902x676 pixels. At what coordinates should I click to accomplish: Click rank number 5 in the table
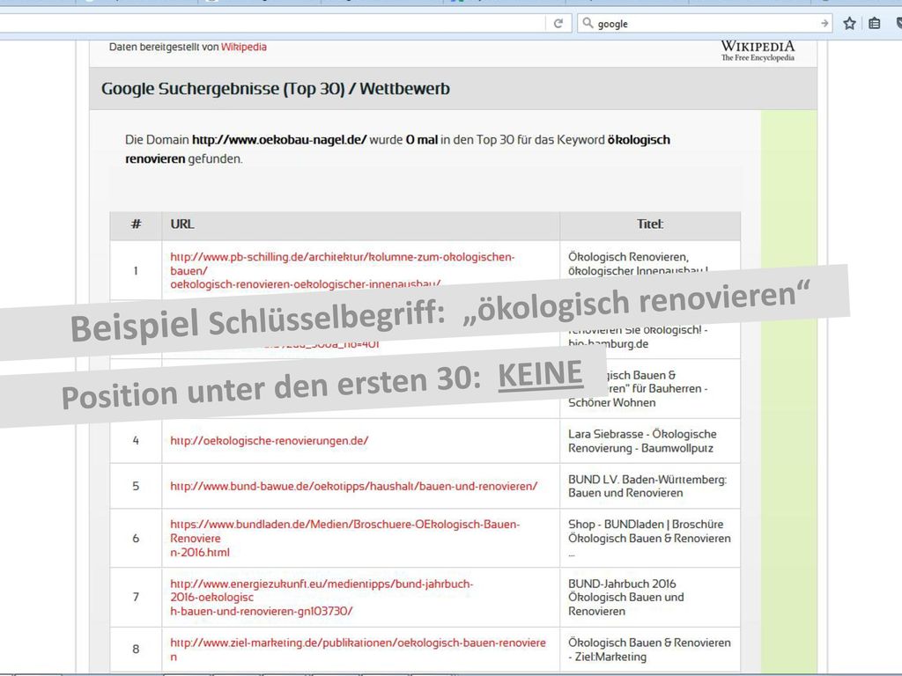[x=136, y=486]
